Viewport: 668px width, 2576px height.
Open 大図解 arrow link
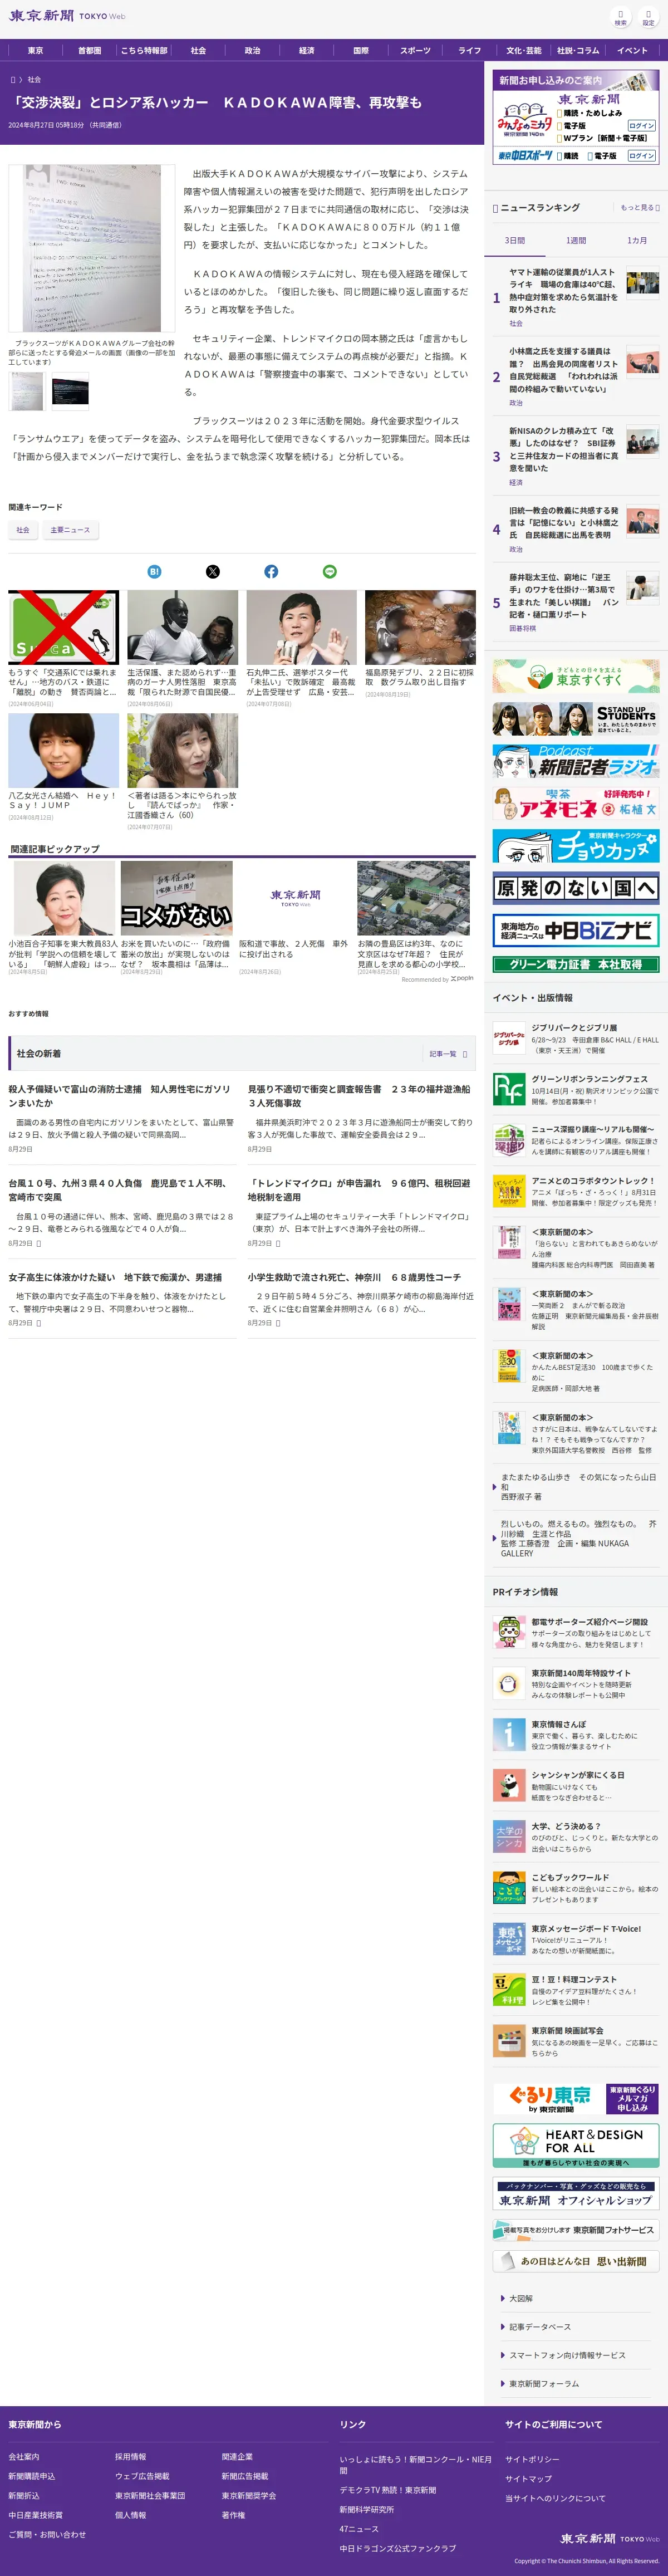pyautogui.click(x=520, y=2299)
